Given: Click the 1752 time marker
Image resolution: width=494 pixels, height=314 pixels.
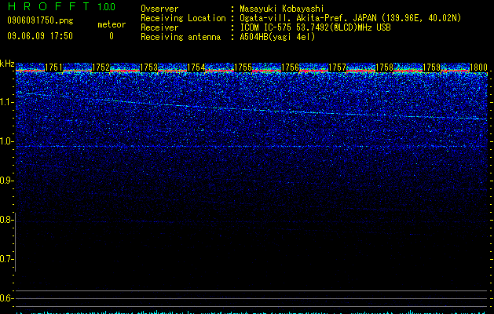Looking at the screenshot, I should (101, 68).
